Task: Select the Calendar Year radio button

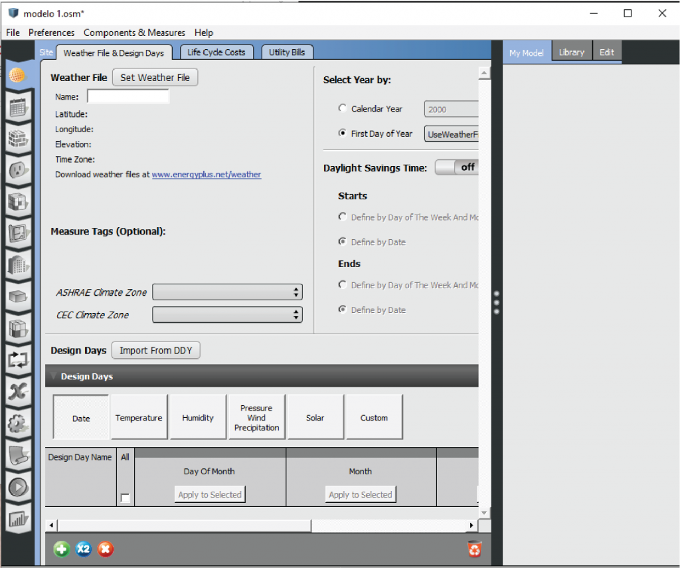Action: [343, 108]
